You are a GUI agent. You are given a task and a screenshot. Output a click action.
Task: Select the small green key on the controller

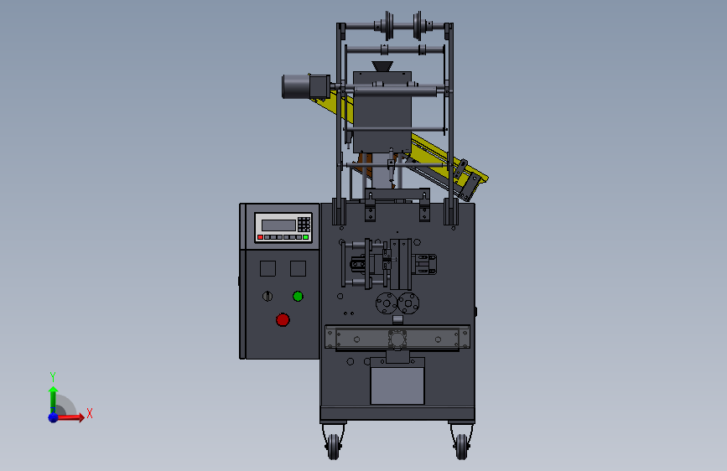[305, 237]
